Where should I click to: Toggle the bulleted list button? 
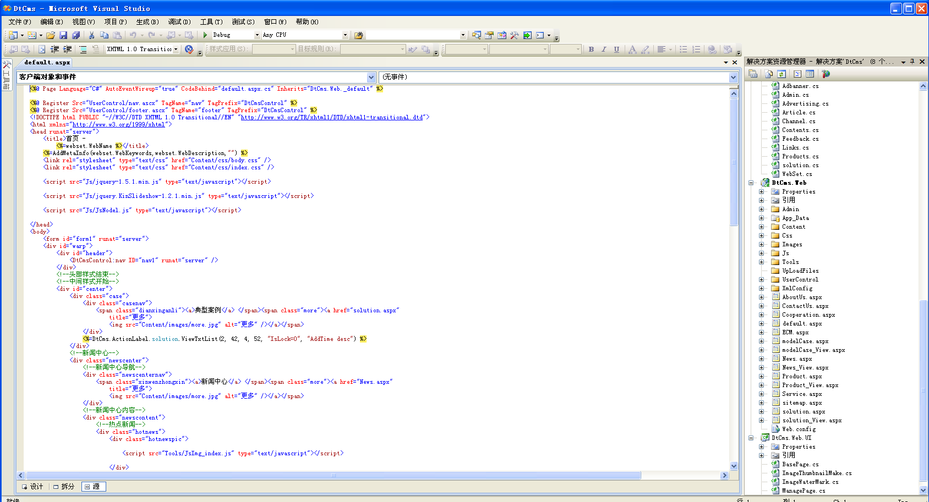pos(683,49)
